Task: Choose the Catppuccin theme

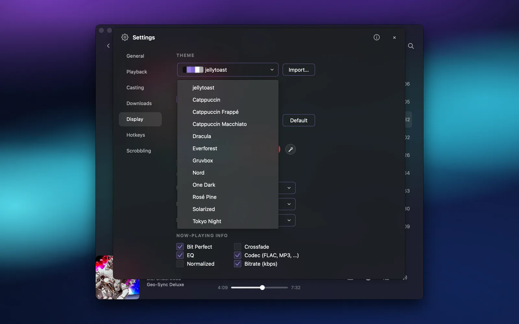Action: pyautogui.click(x=228, y=100)
